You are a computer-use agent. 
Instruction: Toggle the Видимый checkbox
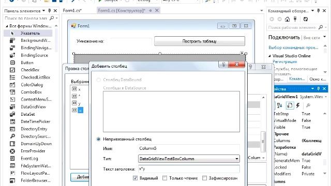pos(135,178)
